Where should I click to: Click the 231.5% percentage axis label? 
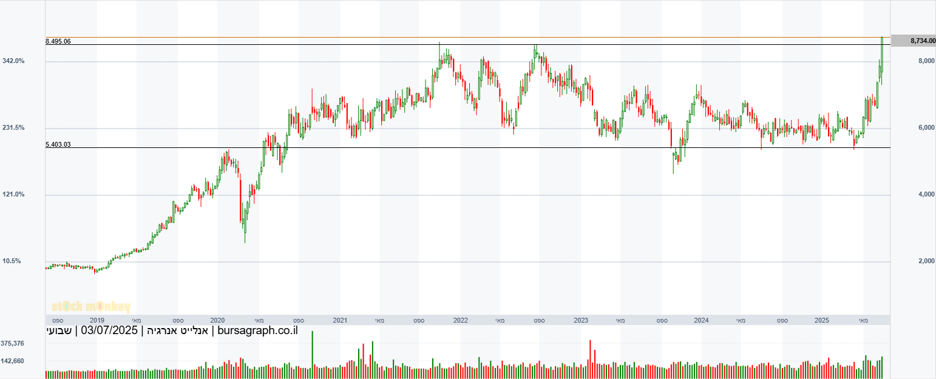coord(13,128)
